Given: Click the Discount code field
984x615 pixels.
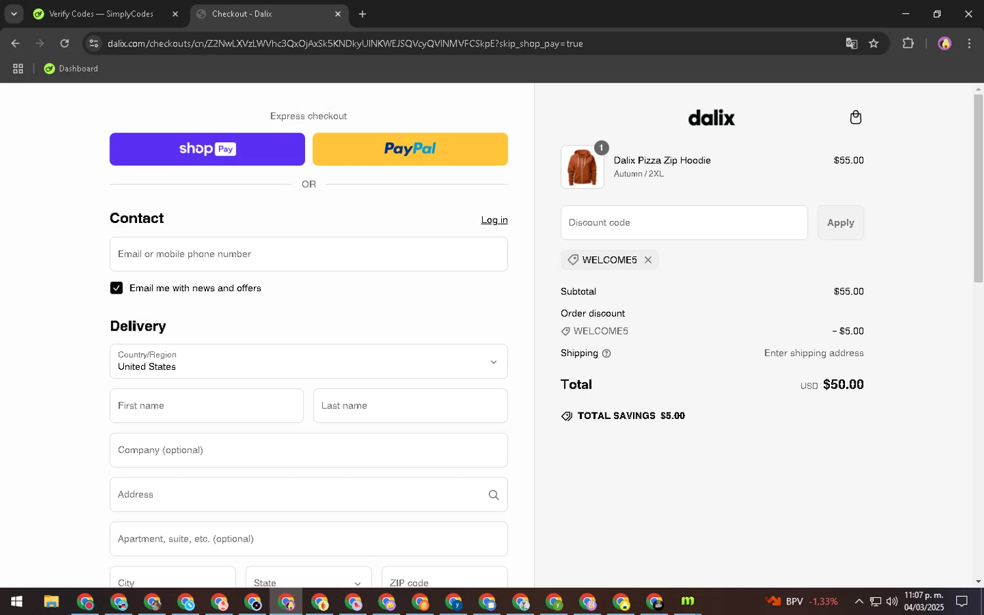Looking at the screenshot, I should click(684, 222).
